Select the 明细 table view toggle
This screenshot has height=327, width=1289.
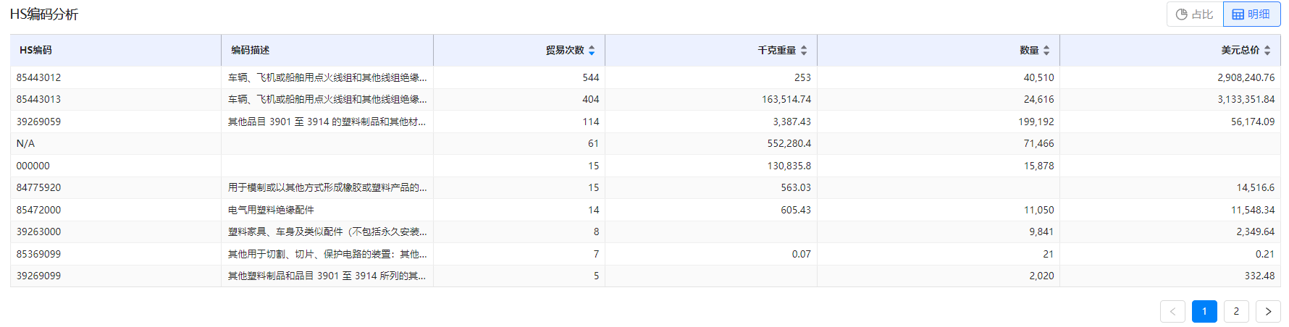(x=1251, y=14)
